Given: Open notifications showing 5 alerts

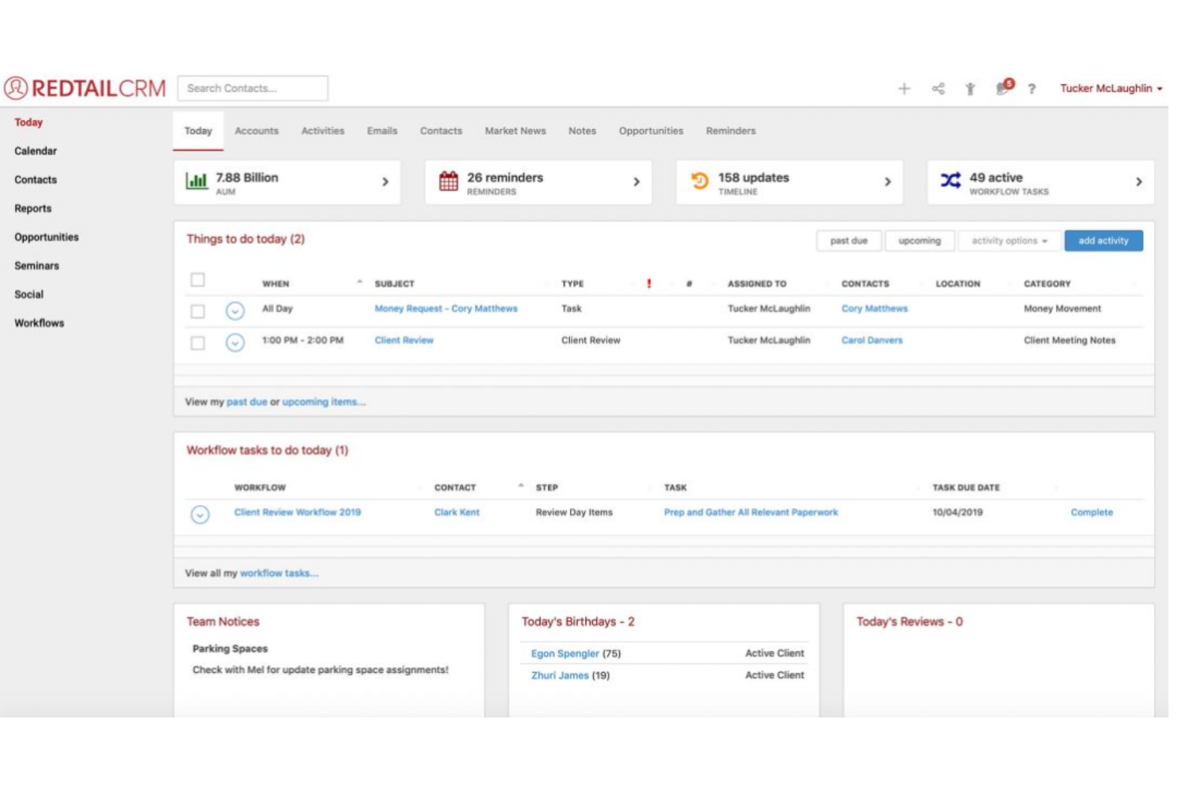Looking at the screenshot, I should [x=1001, y=89].
